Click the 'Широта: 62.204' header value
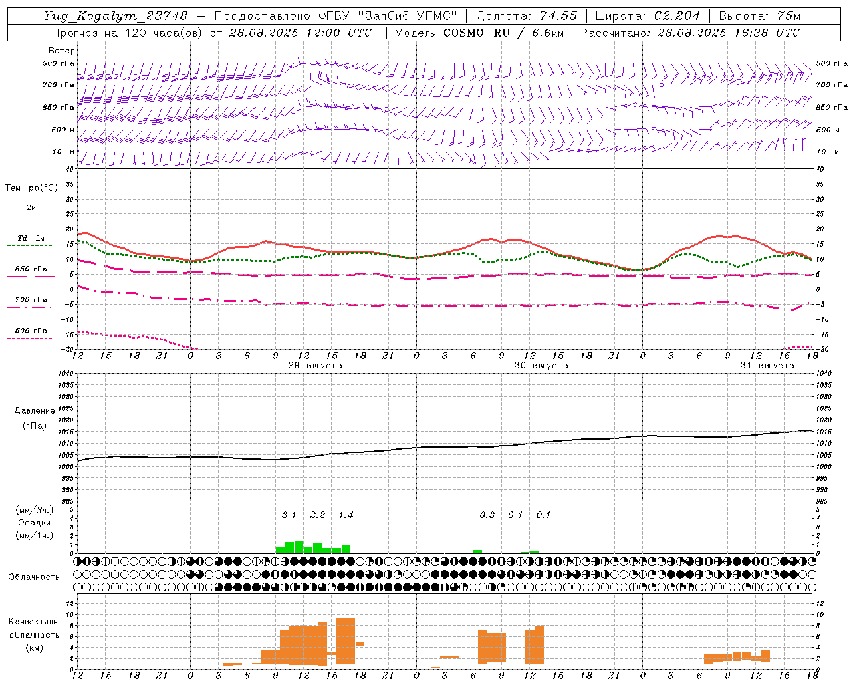 click(x=648, y=16)
